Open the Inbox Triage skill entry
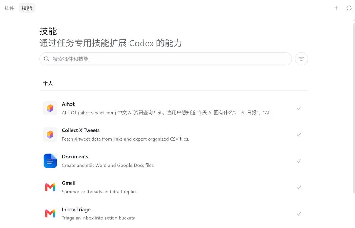The width and height of the screenshot is (355, 228). click(174, 213)
